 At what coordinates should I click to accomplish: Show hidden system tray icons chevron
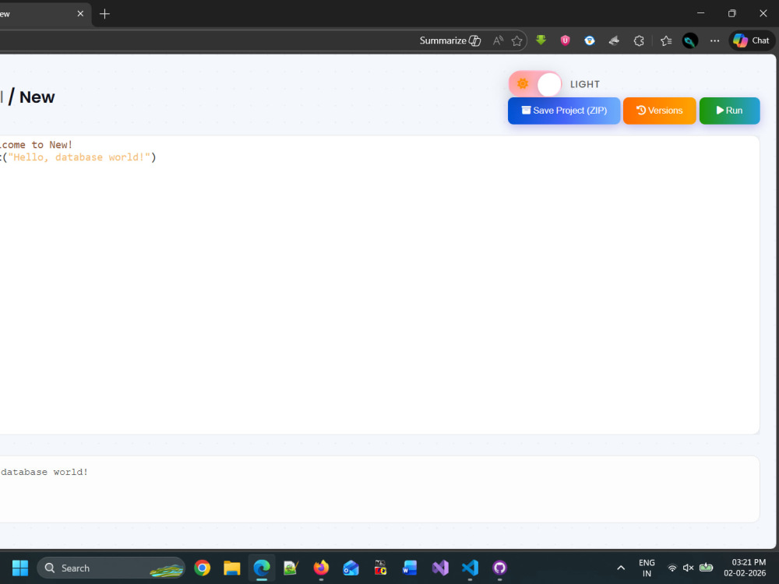[621, 568]
